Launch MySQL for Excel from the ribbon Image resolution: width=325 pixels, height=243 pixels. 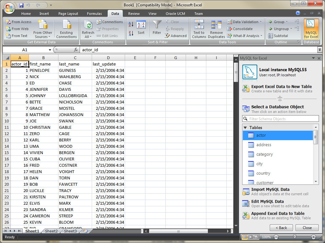pos(311,29)
